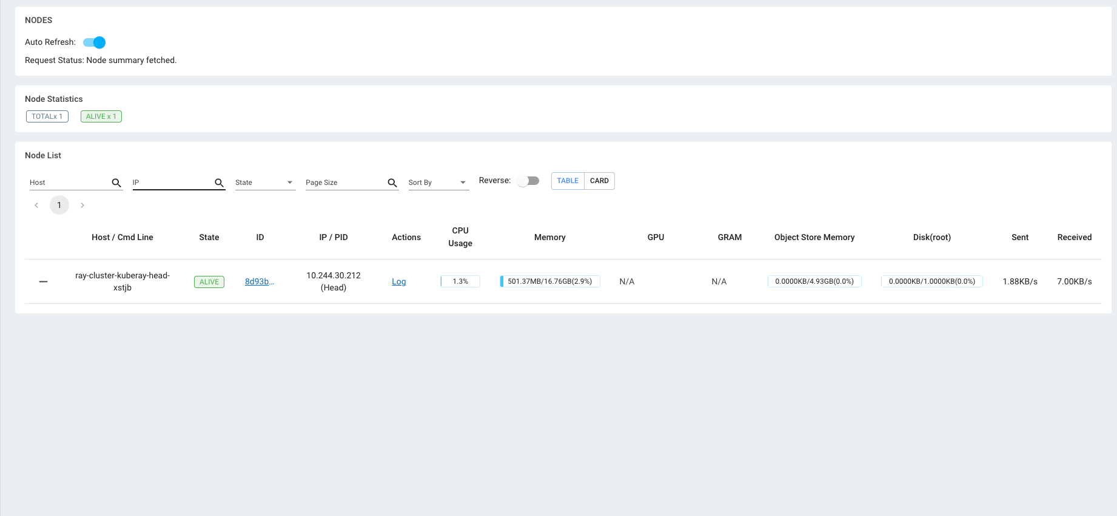Go to previous page arrow

coord(36,206)
